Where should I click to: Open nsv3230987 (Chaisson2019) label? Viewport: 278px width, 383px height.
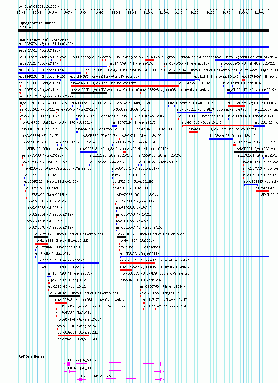(201, 116)
